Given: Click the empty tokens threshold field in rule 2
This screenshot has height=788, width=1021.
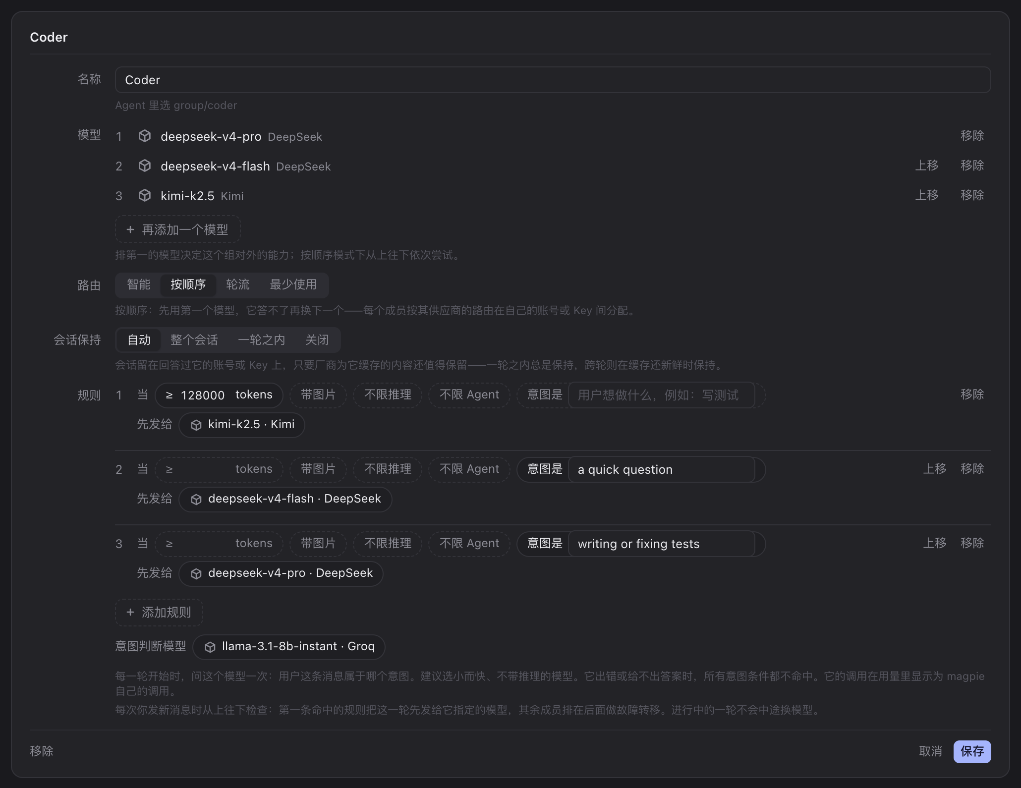Looking at the screenshot, I should (219, 469).
